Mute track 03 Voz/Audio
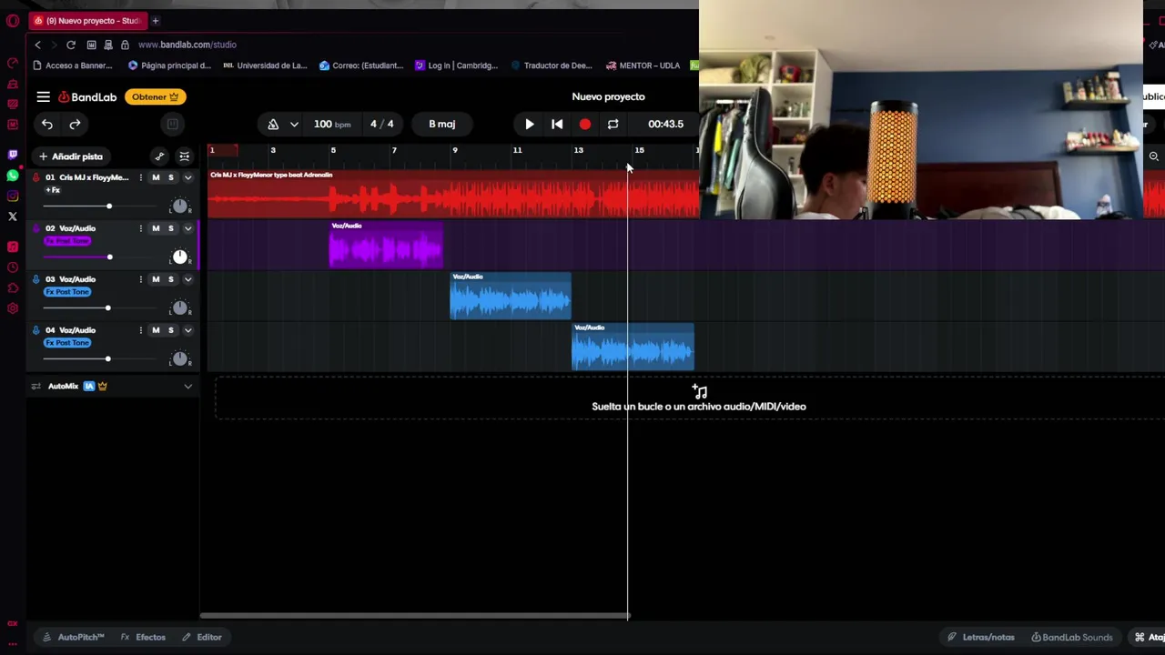This screenshot has height=655, width=1165. point(156,279)
